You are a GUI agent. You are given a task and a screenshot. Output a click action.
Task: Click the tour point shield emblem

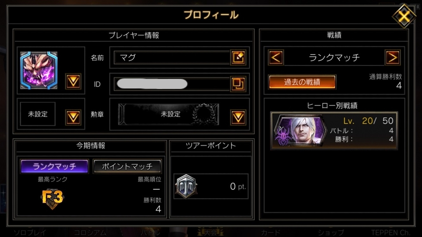coord(186,186)
